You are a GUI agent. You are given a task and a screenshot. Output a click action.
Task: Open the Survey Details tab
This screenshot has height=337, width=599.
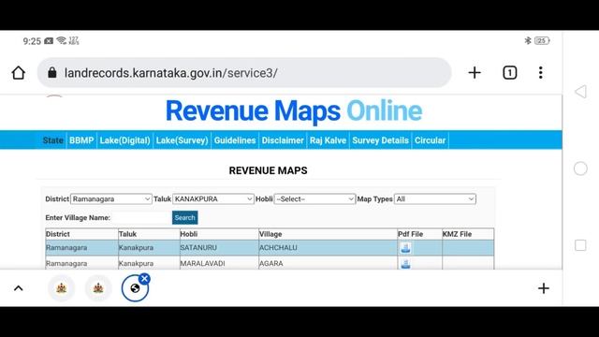click(380, 140)
